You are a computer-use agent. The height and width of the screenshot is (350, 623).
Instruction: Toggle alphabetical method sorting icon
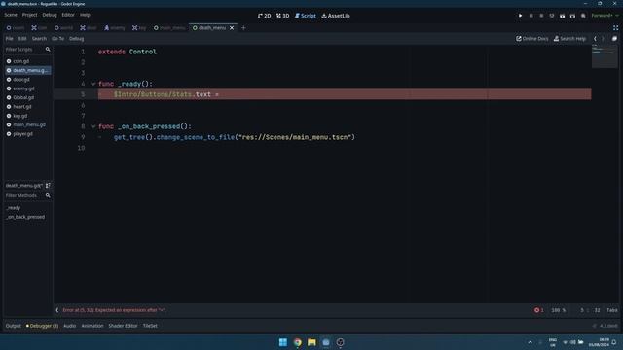point(48,186)
